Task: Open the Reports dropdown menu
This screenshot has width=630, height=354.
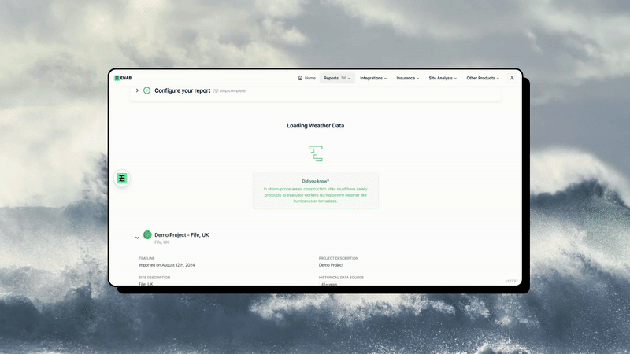Action: 337,78
